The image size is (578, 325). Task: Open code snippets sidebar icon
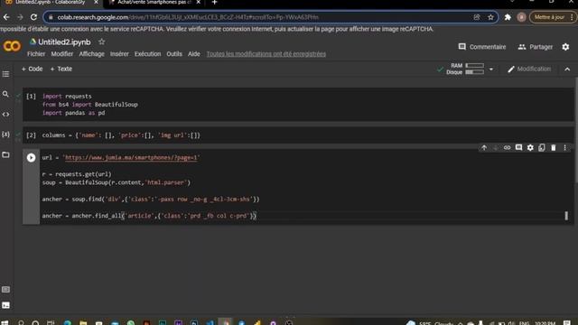(6, 115)
